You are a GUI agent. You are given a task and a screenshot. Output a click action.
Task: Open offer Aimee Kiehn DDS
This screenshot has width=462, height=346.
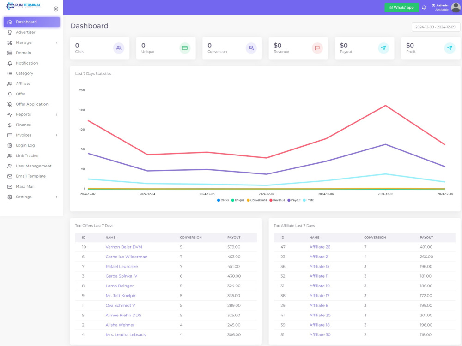pos(123,316)
